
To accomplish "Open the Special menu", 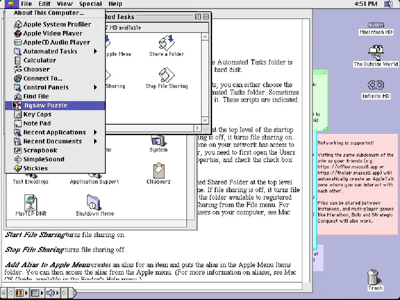I will click(x=90, y=4).
